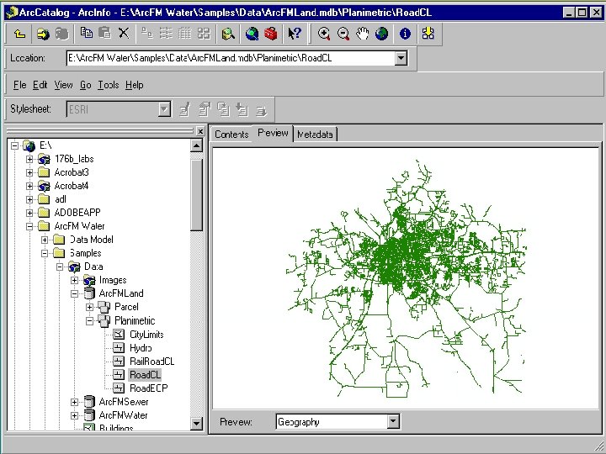Switch to the Contents tab
606x454 pixels.
click(x=231, y=135)
